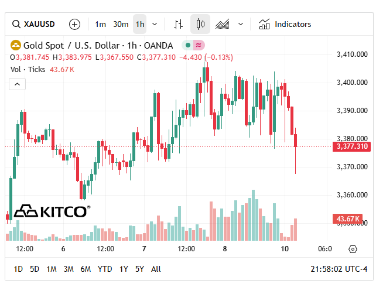Click the time axis label 7
This screenshot has width=376, height=287.
[144, 249]
